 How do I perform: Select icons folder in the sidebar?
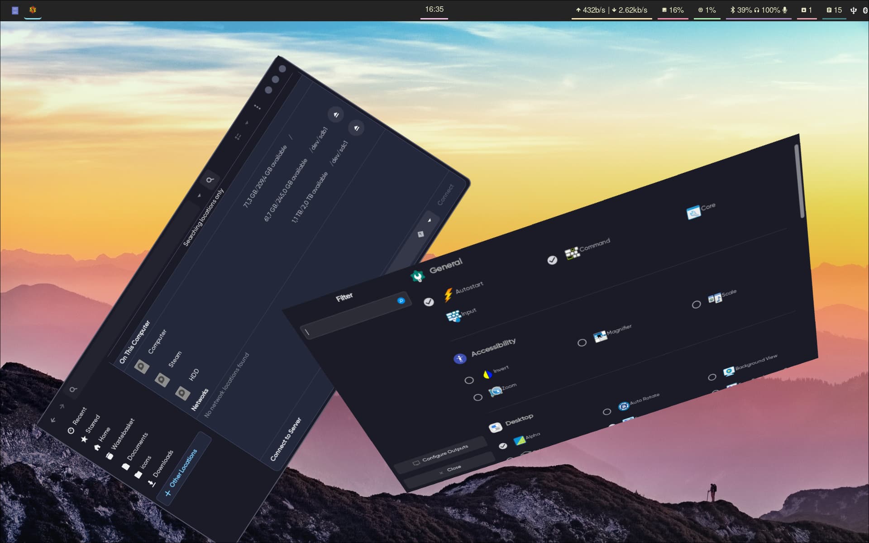point(143,467)
